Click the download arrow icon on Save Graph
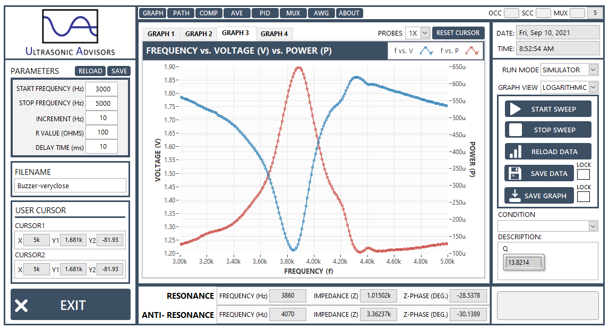Image resolution: width=609 pixels, height=328 pixels. pos(514,195)
